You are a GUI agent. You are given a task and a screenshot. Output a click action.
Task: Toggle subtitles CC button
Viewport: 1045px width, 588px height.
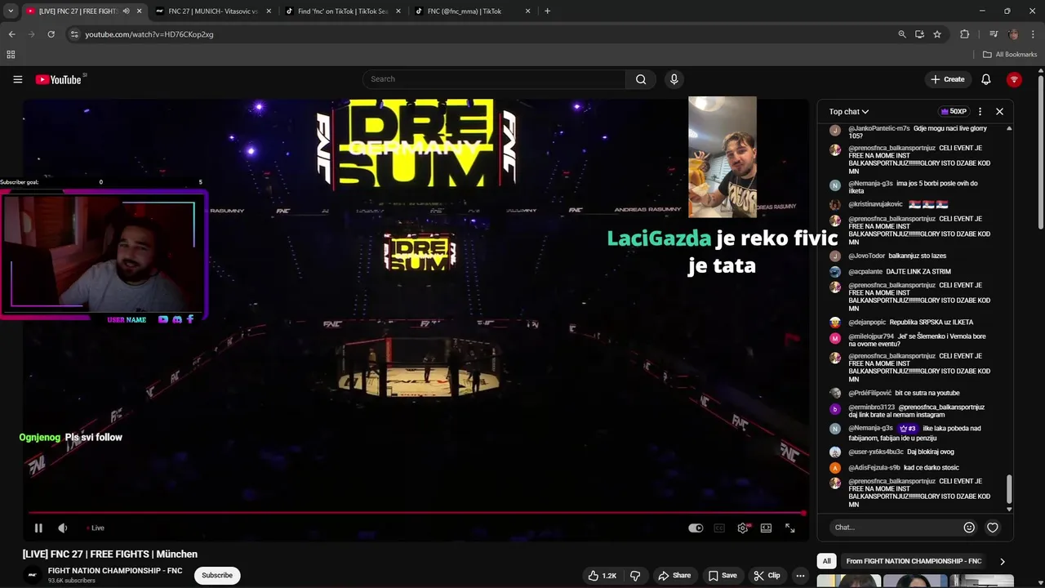coord(719,528)
